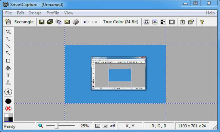Click the icon right of True Color
The image size is (220, 132).
[146, 22]
